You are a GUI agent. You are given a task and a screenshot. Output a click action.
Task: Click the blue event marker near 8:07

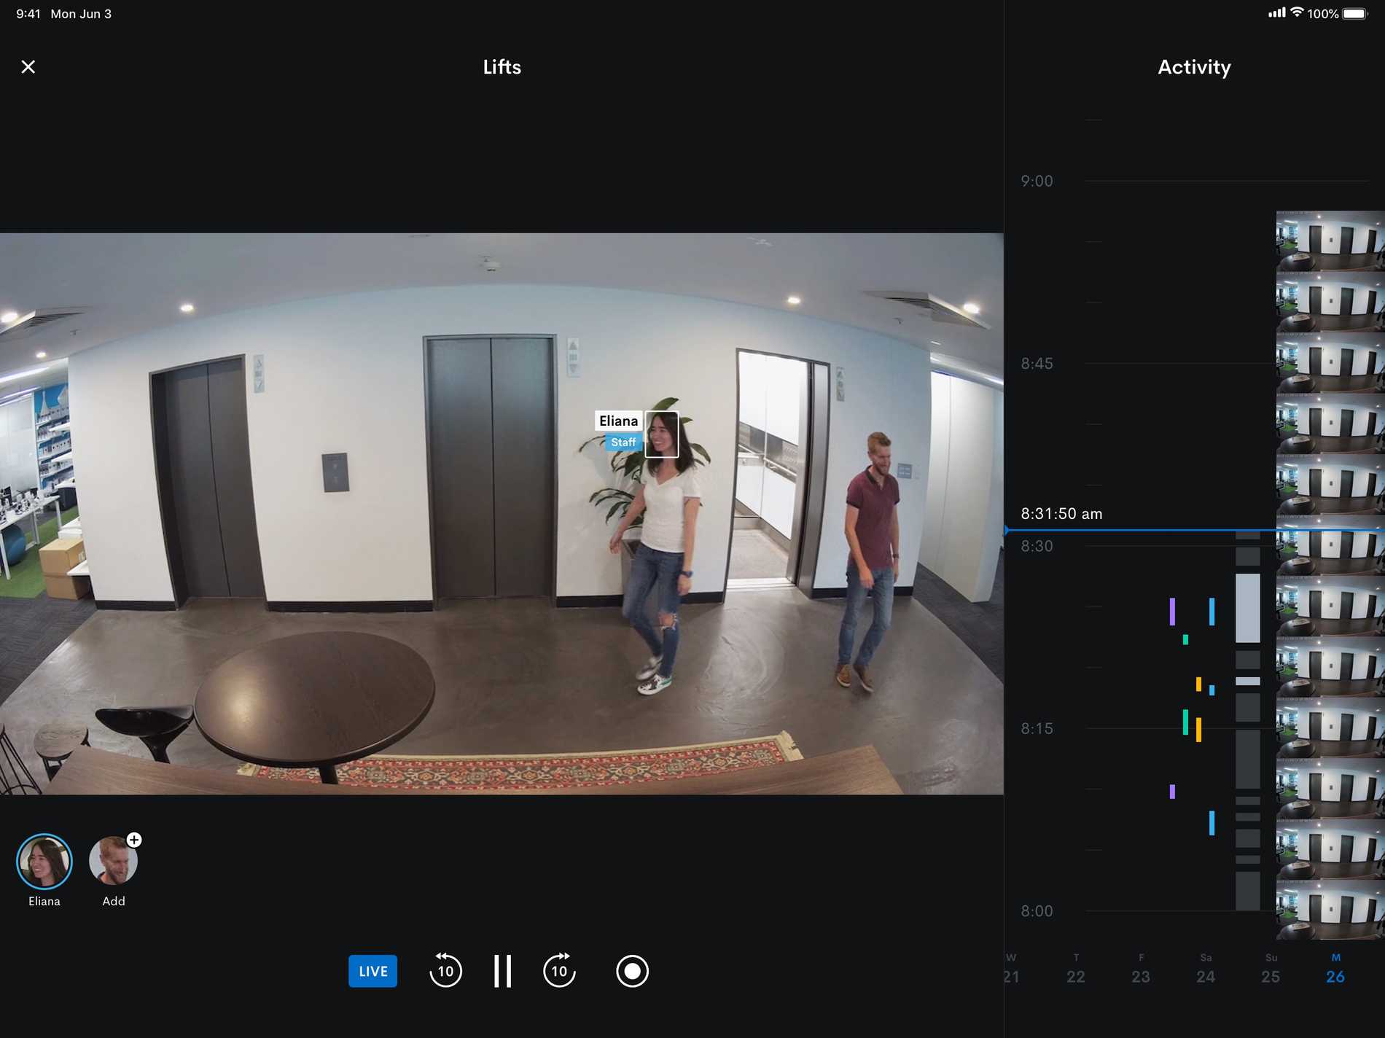point(1212,823)
